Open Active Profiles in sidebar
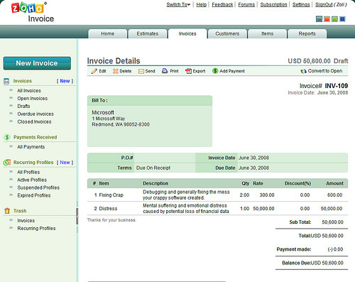This screenshot has width=355, height=282. point(32,180)
